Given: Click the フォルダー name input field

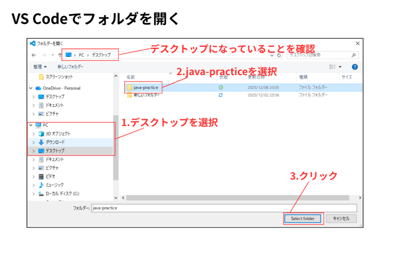Looking at the screenshot, I should click(224, 208).
